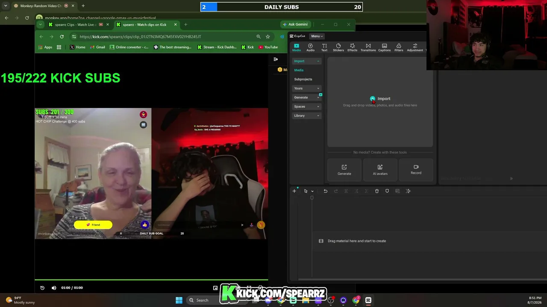Open the Text panel in CapCut
The image size is (547, 307).
[324, 47]
